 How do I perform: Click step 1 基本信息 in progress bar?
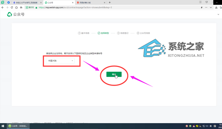[x=84, y=33]
